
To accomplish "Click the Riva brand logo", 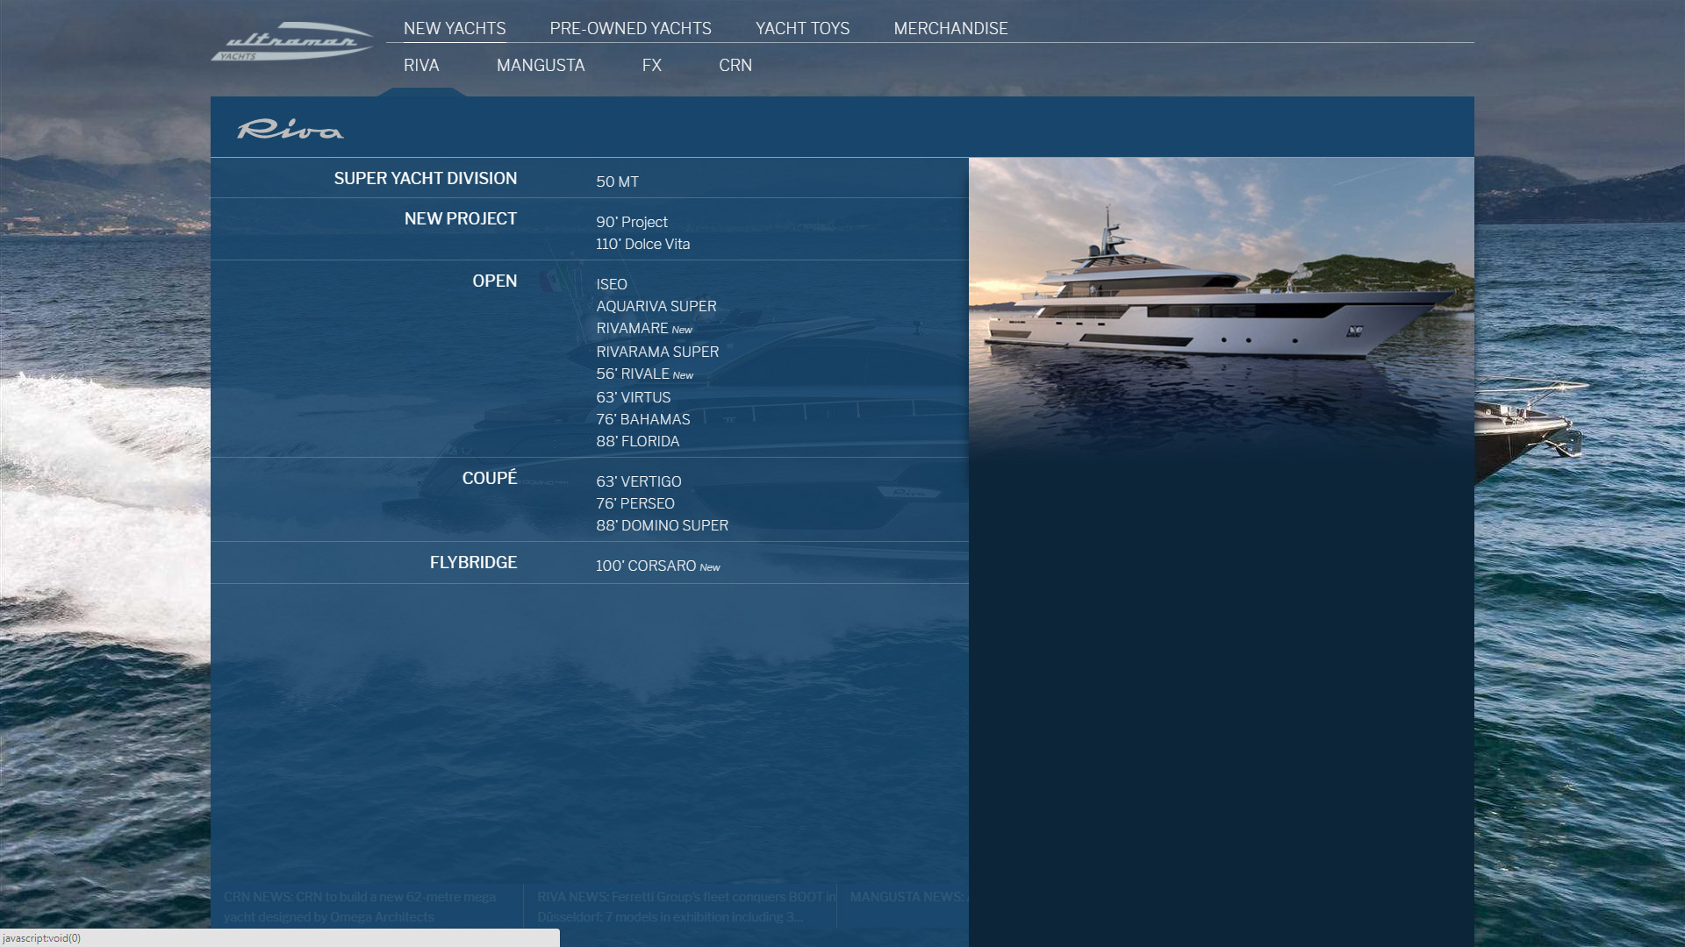I will 290,130.
